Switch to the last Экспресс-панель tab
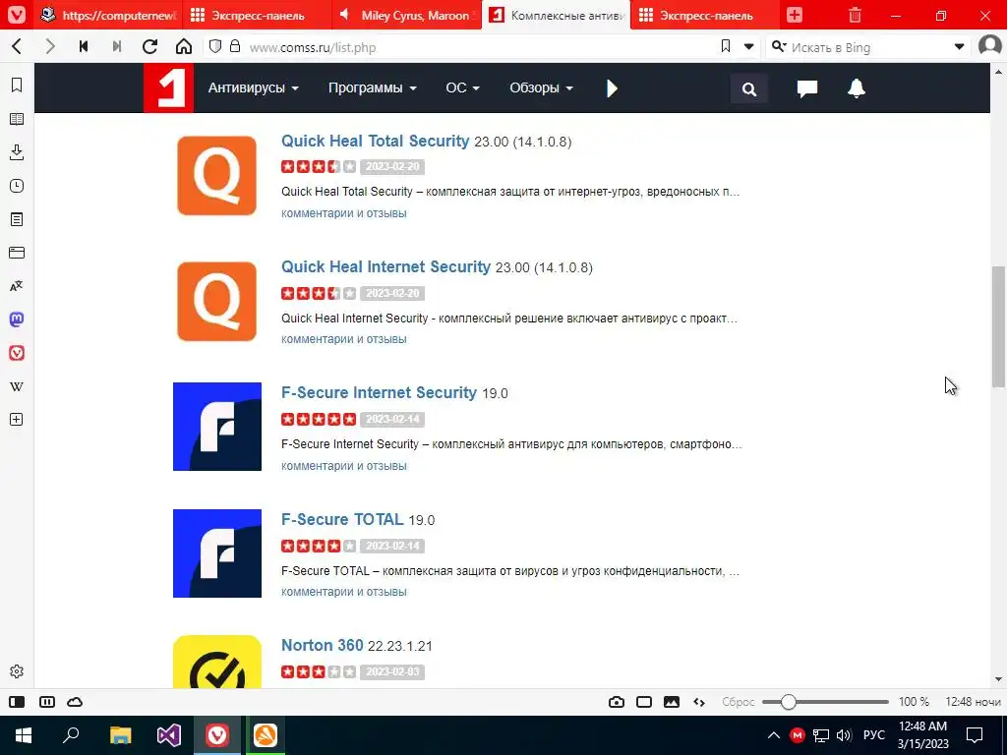Screen dimensions: 1007x755 705,15
